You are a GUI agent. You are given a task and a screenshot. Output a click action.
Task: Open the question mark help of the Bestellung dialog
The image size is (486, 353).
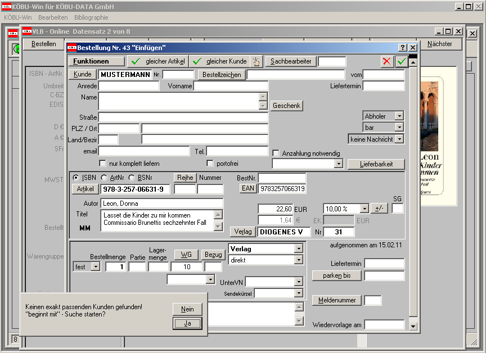tap(402, 47)
